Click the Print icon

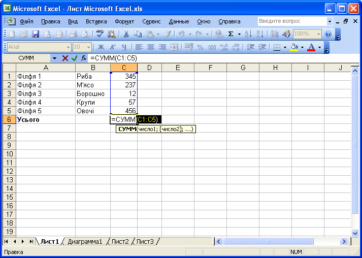[x=73, y=35]
